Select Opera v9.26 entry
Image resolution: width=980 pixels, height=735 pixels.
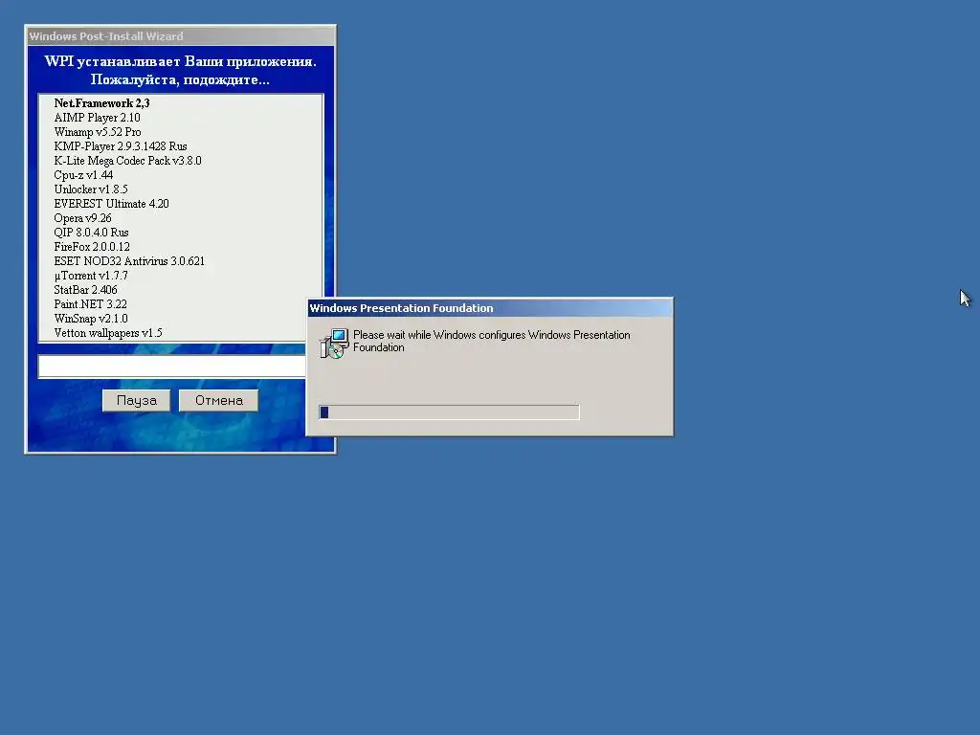tap(82, 218)
